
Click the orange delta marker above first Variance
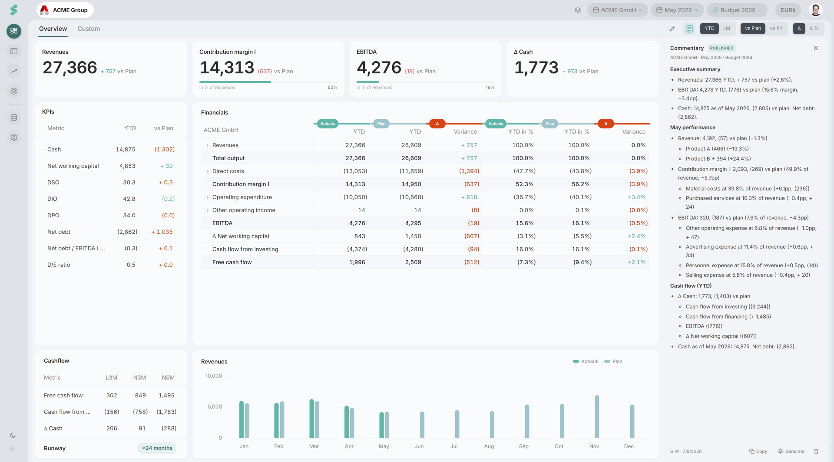coord(437,124)
